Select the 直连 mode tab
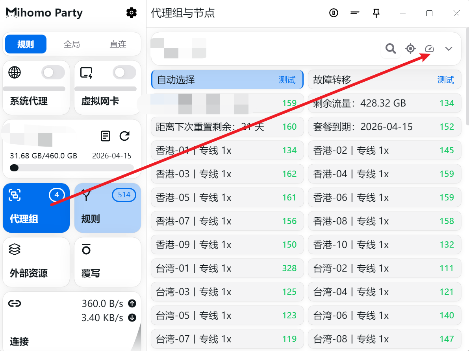Screen dimensions: 469x351 (x=118, y=44)
